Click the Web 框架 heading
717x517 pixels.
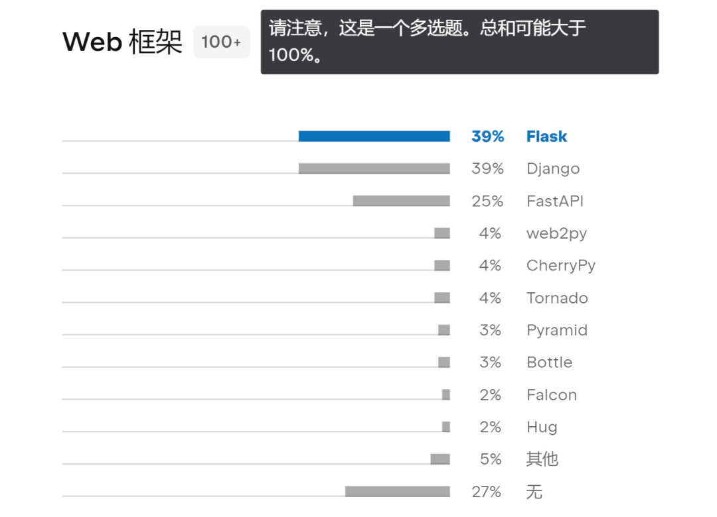tap(123, 42)
